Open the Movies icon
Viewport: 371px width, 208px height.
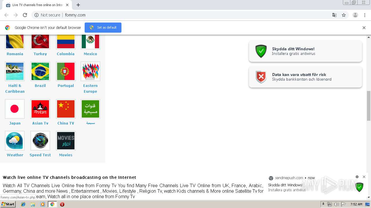pyautogui.click(x=66, y=141)
